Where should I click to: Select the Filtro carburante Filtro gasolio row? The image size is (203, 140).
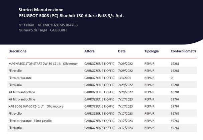pyautogui.click(x=102, y=121)
